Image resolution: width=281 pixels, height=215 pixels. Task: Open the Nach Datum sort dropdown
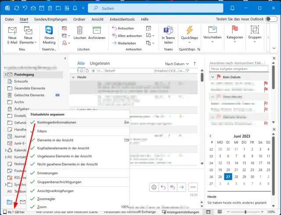(177, 64)
